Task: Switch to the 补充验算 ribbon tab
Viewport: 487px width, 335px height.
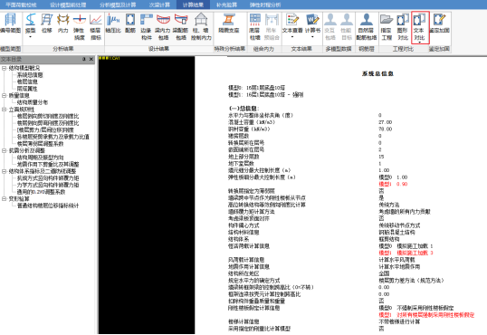Action: pyautogui.click(x=226, y=5)
